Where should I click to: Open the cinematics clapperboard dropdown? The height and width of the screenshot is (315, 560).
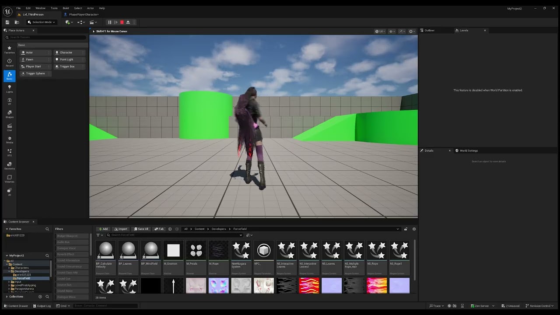click(93, 22)
